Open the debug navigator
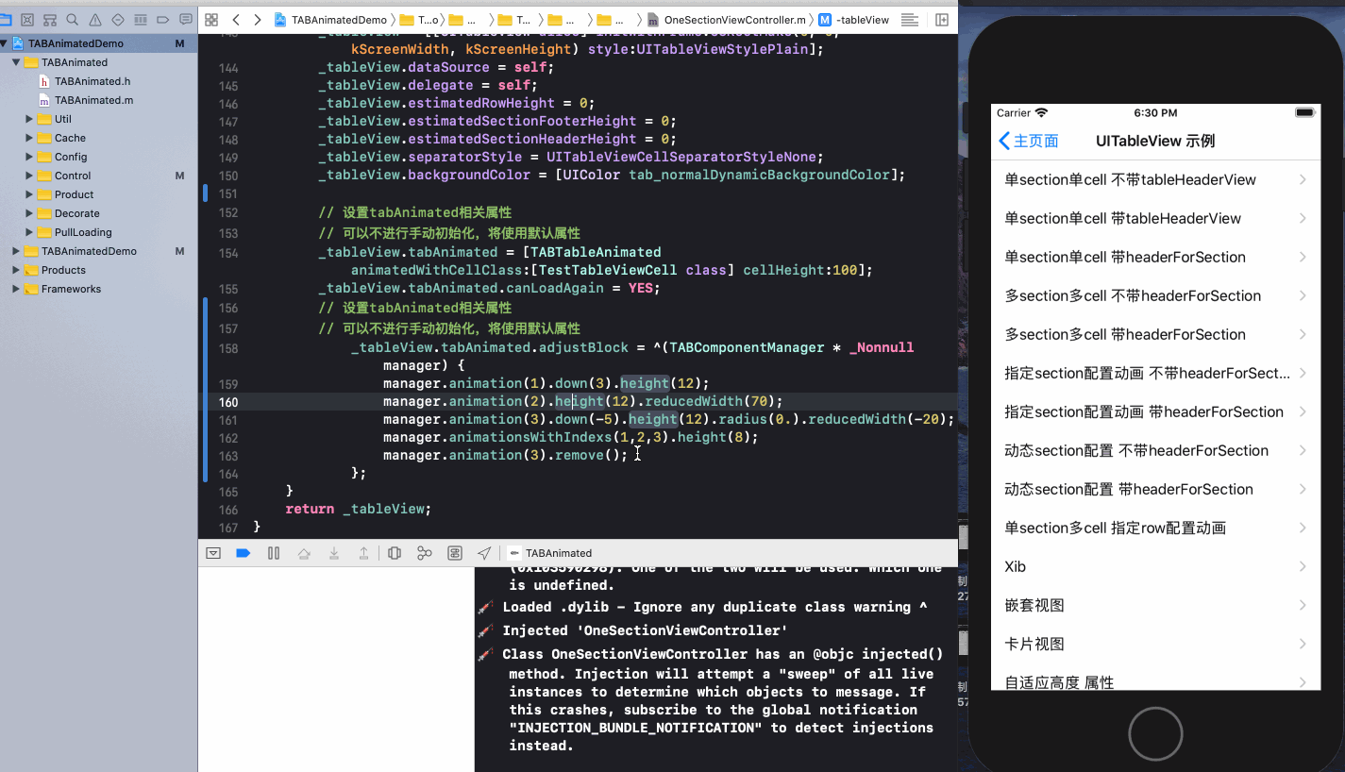The height and width of the screenshot is (772, 1345). [x=141, y=20]
